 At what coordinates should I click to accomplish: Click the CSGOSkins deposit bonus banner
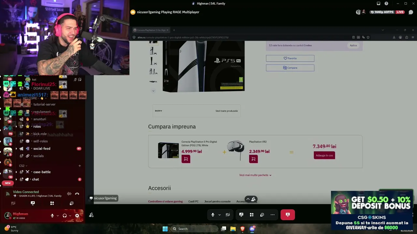(372, 211)
